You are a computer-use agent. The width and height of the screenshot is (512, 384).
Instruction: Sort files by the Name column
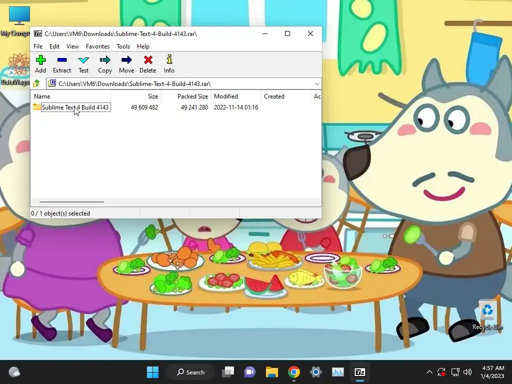[x=71, y=96]
